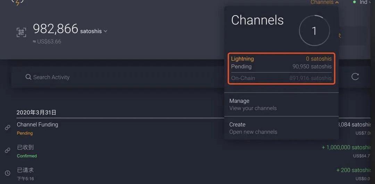Click the Lightning balance row

(x=281, y=59)
